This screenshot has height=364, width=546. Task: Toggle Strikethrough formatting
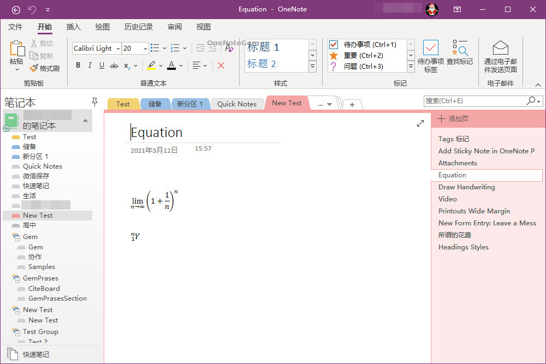pos(114,65)
